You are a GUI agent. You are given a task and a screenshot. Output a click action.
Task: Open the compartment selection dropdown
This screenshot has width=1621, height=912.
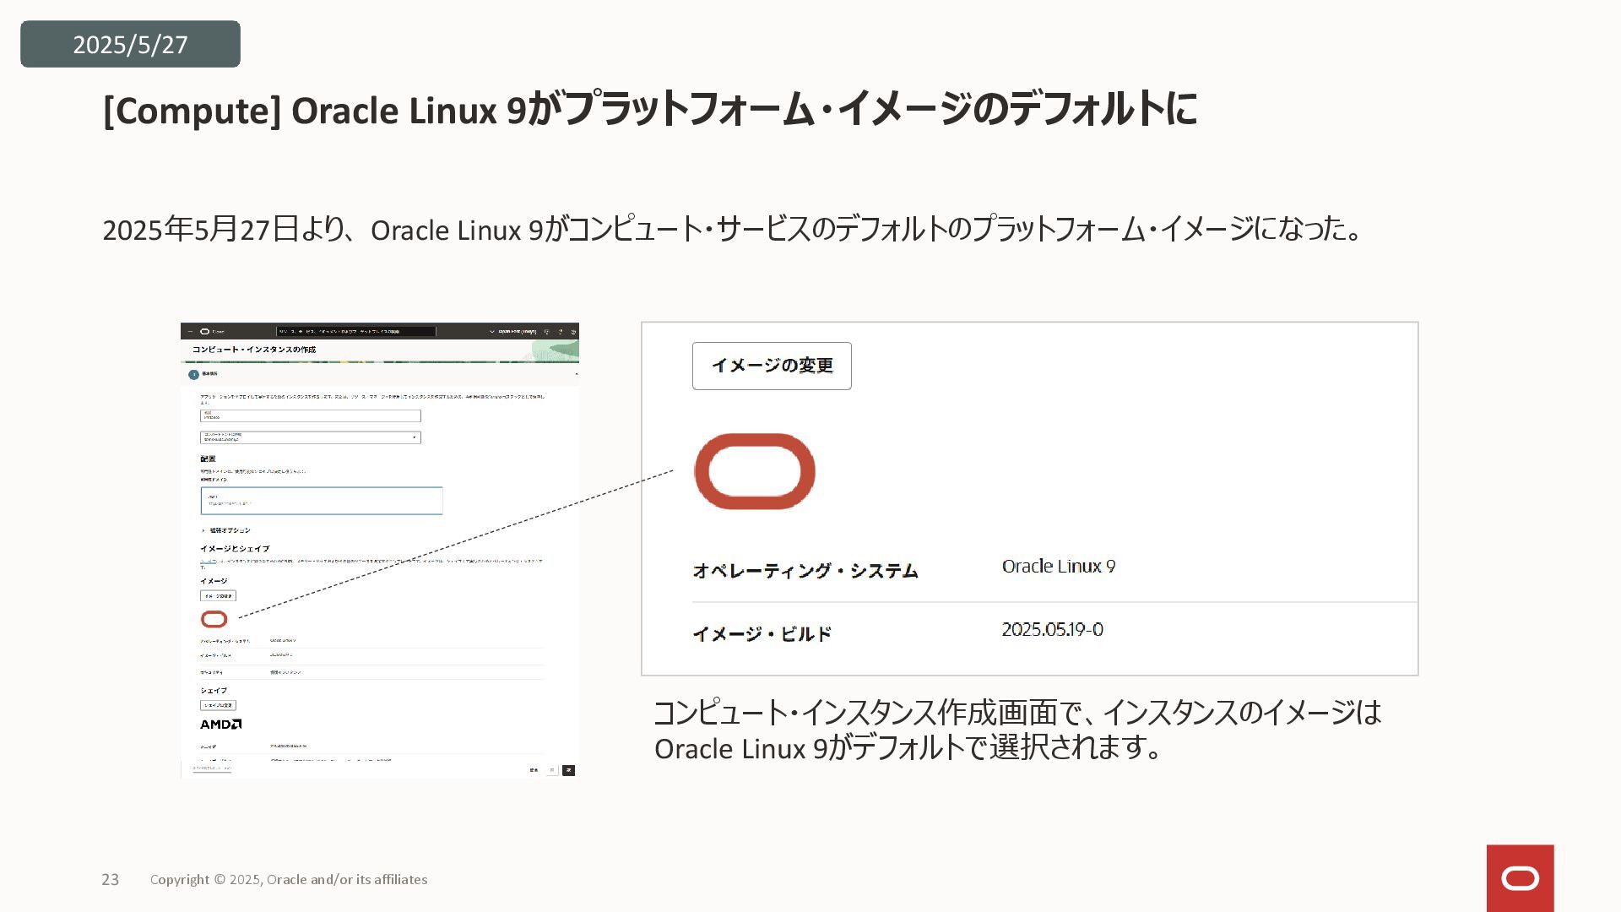tap(310, 437)
